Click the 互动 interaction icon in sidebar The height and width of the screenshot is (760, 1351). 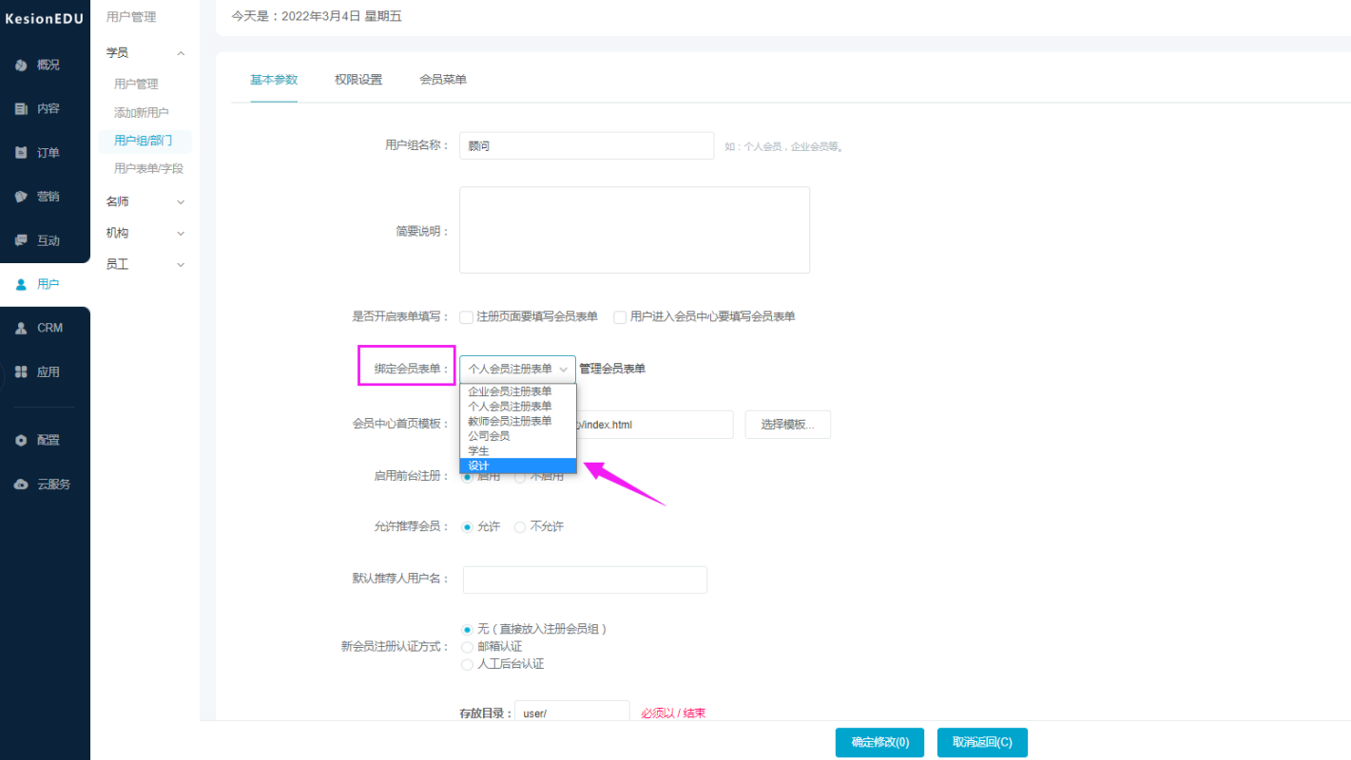click(21, 240)
